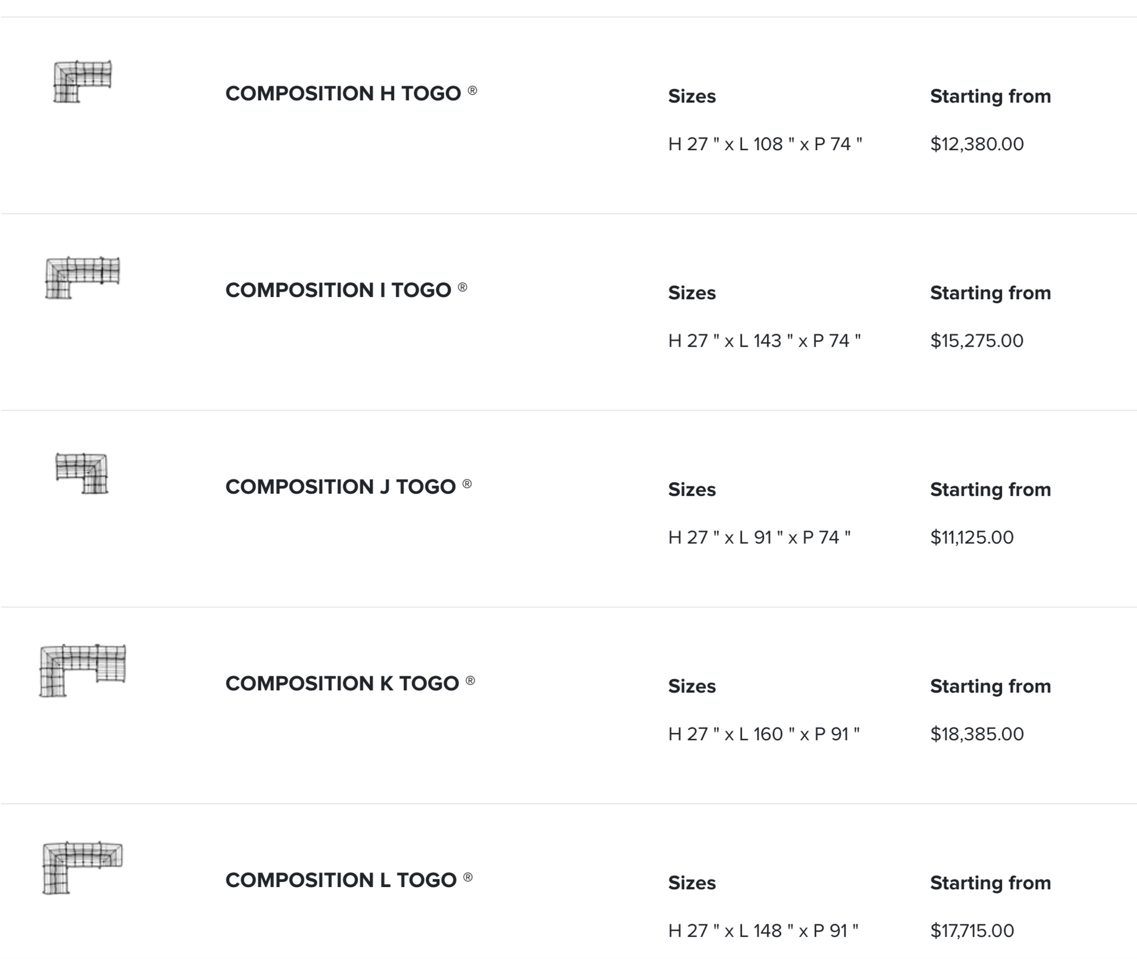The image size is (1137, 959).
Task: Click the $18,385.00 starting price
Action: pos(977,734)
